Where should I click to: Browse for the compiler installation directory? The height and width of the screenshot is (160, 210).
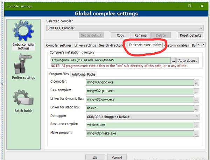click(173, 61)
